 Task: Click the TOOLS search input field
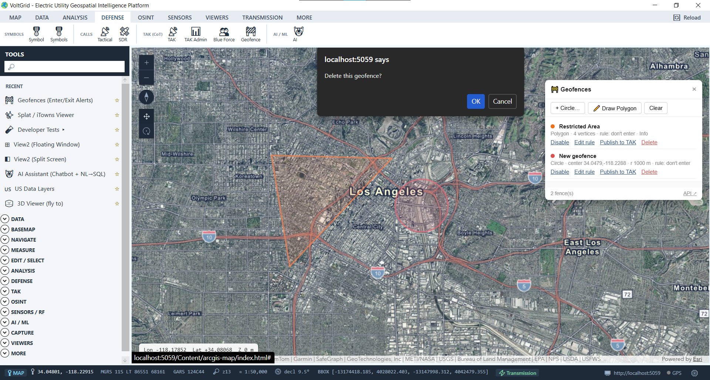pyautogui.click(x=64, y=67)
